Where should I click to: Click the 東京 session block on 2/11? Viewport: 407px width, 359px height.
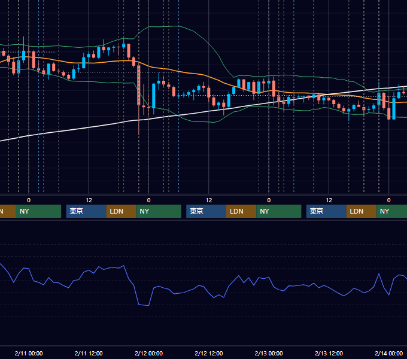click(x=86, y=211)
